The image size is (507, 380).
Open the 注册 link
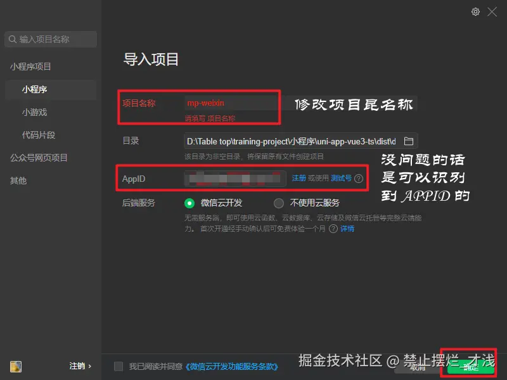(x=298, y=179)
